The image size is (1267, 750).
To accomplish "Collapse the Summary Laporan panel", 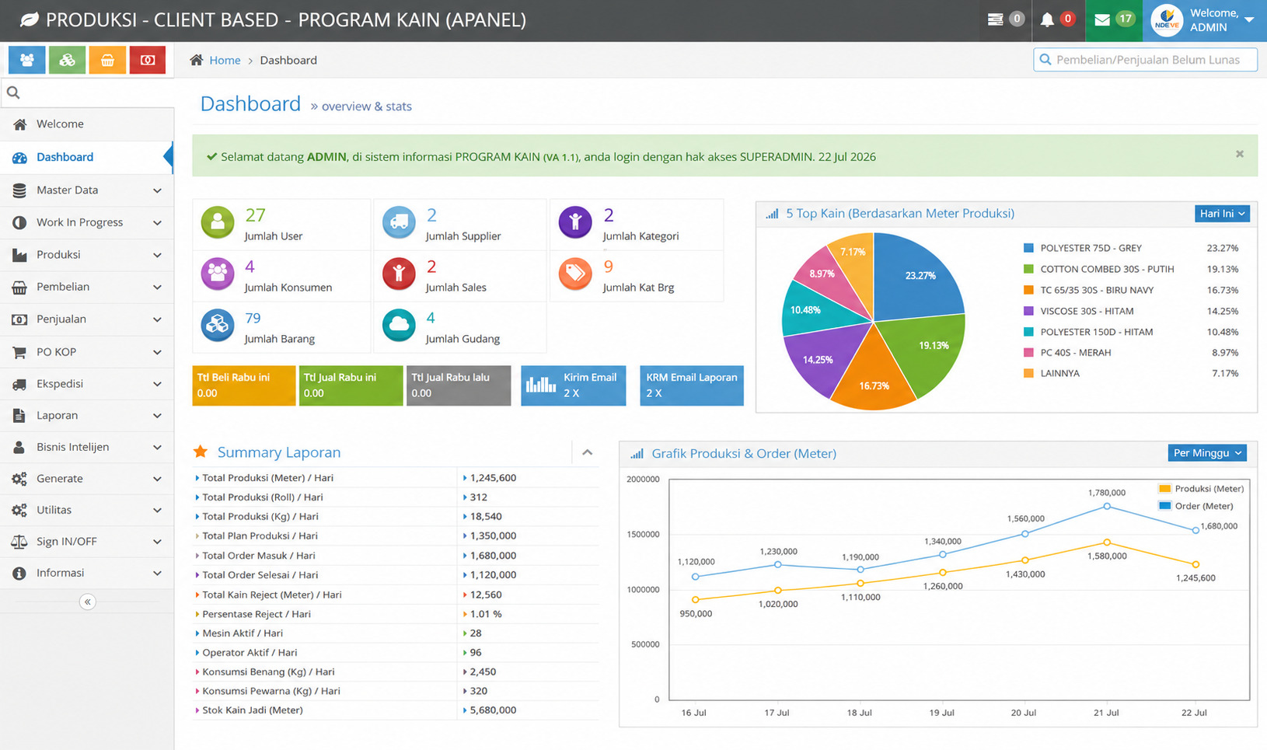I will point(588,452).
